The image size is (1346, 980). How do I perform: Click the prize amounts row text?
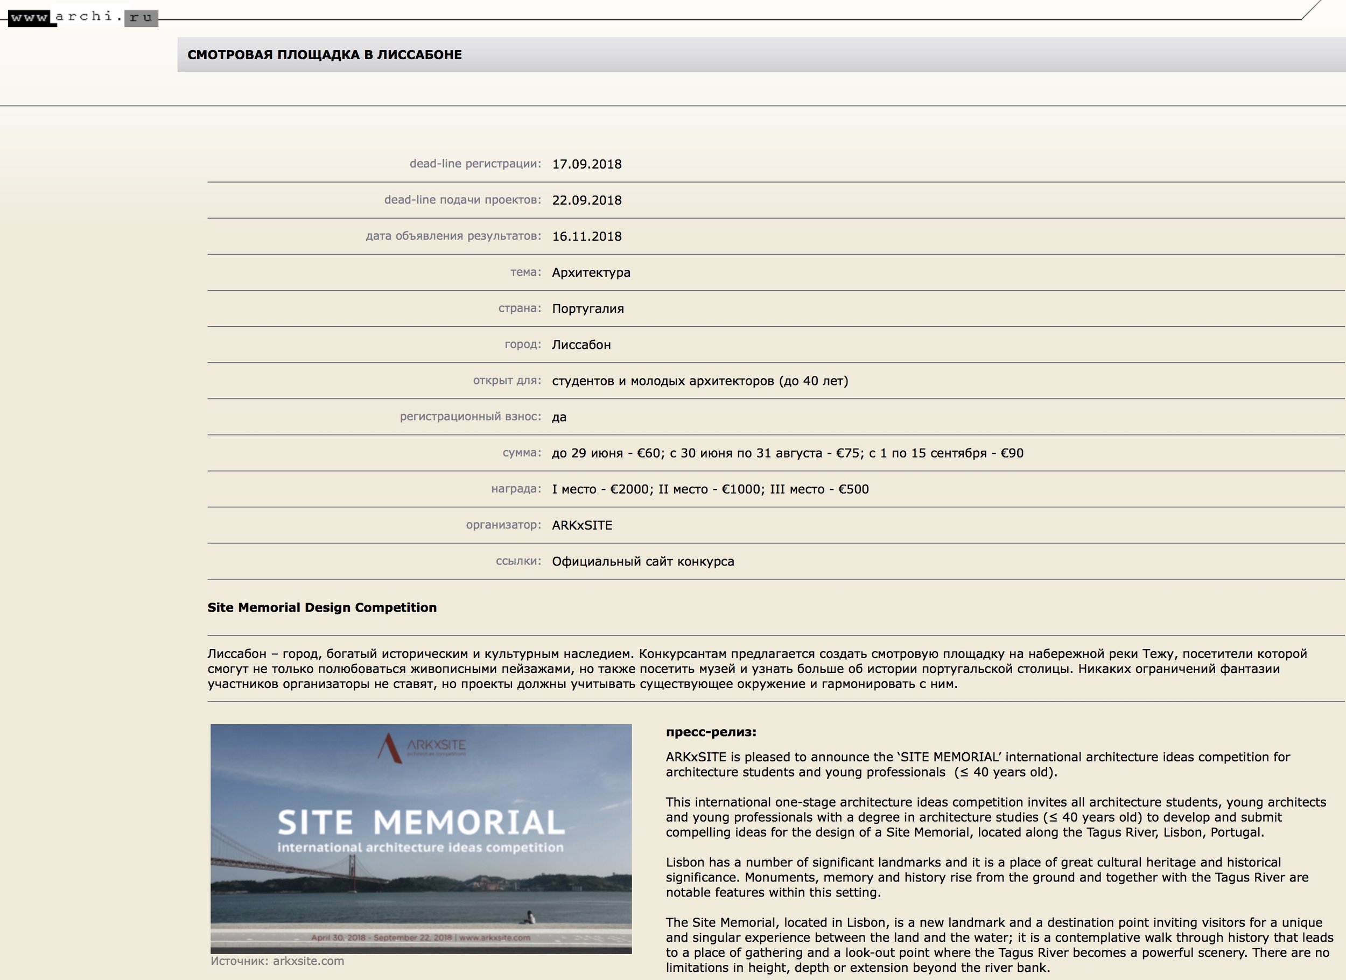click(x=710, y=489)
